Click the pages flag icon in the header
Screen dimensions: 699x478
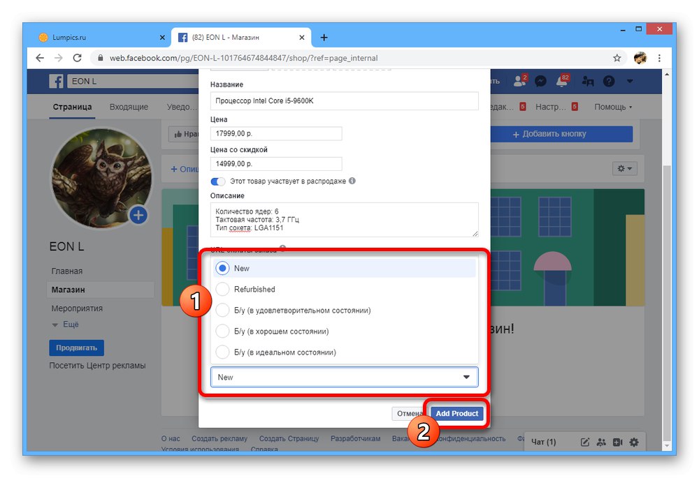point(588,81)
